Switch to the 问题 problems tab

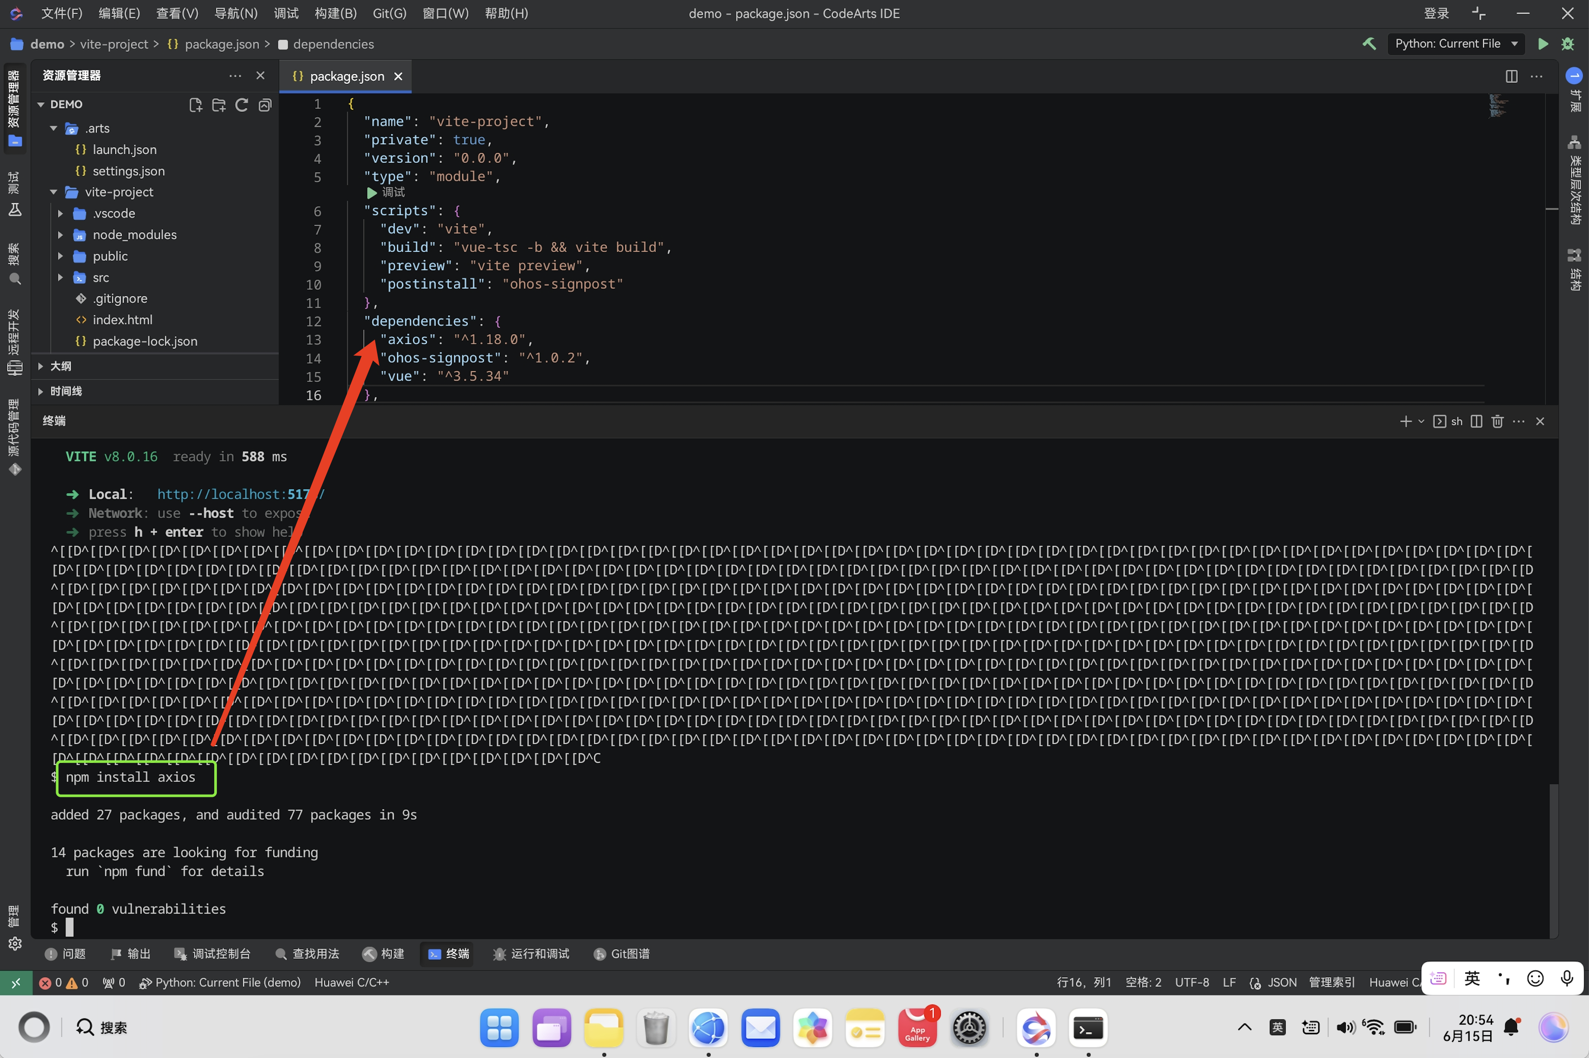point(65,954)
